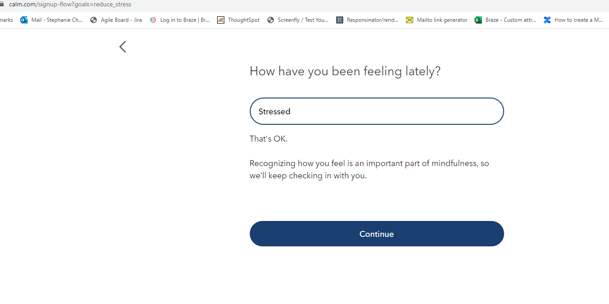Viewport: 609px width, 304px height.
Task: Open the Agile Board Jira bookmark icon
Action: [x=94, y=20]
